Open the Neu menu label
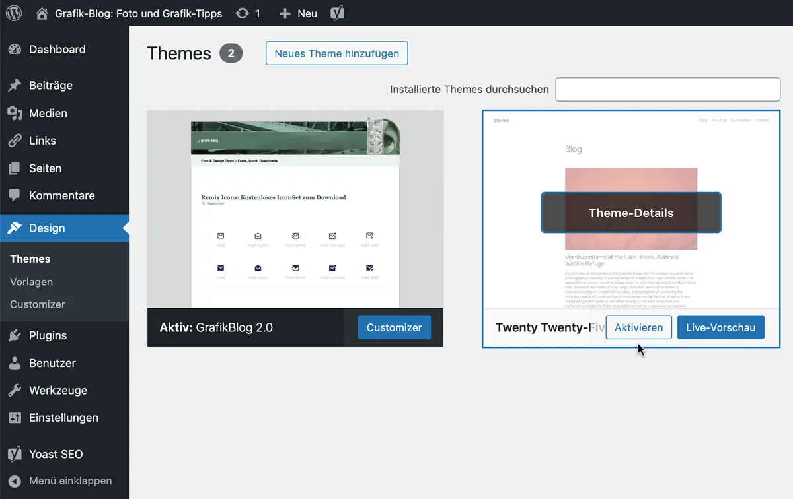The image size is (793, 499). tap(307, 13)
